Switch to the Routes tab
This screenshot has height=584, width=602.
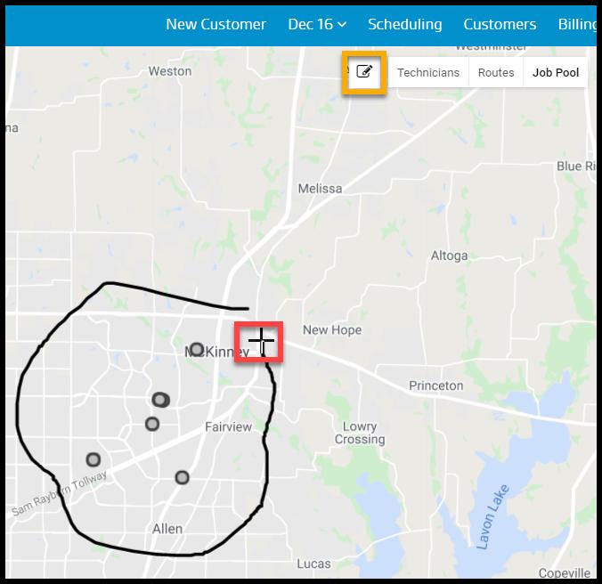click(496, 72)
